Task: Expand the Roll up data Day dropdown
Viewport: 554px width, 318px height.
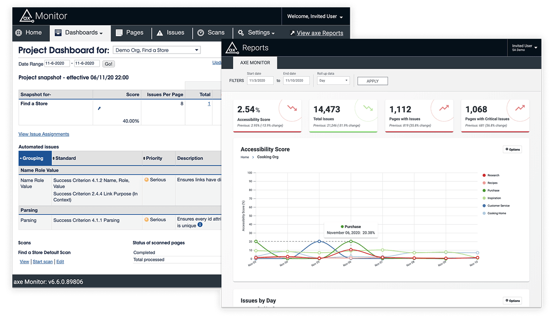Action: [333, 80]
